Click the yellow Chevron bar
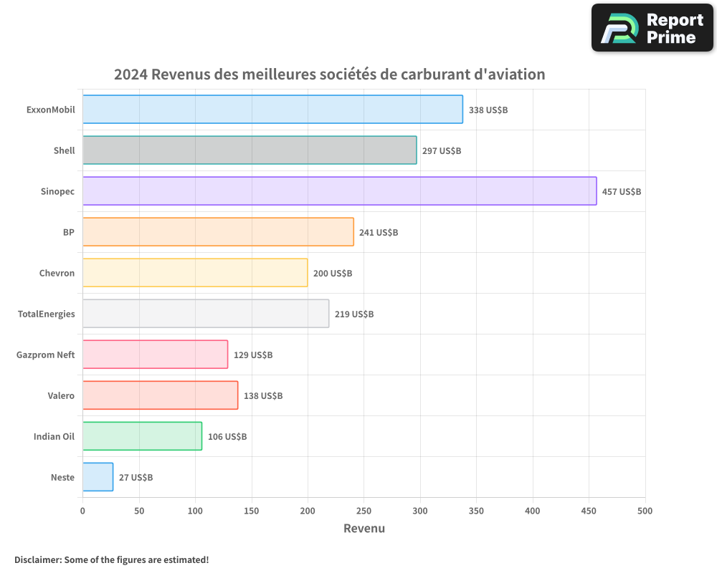 click(x=195, y=273)
